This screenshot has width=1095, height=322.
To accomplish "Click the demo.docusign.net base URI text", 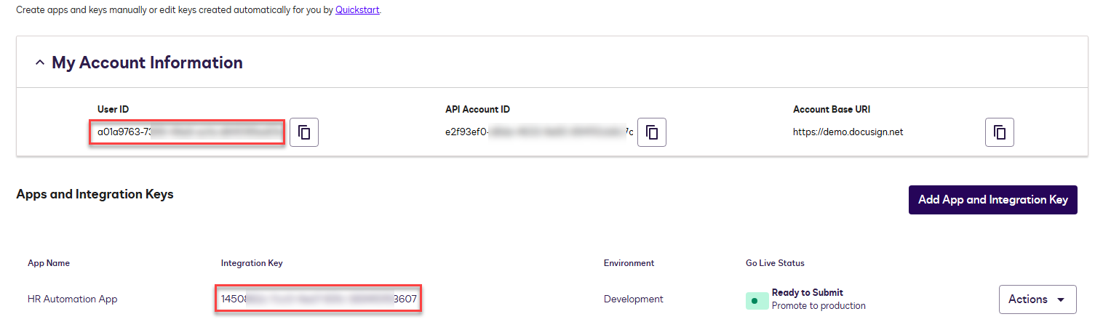I will pyautogui.click(x=848, y=132).
